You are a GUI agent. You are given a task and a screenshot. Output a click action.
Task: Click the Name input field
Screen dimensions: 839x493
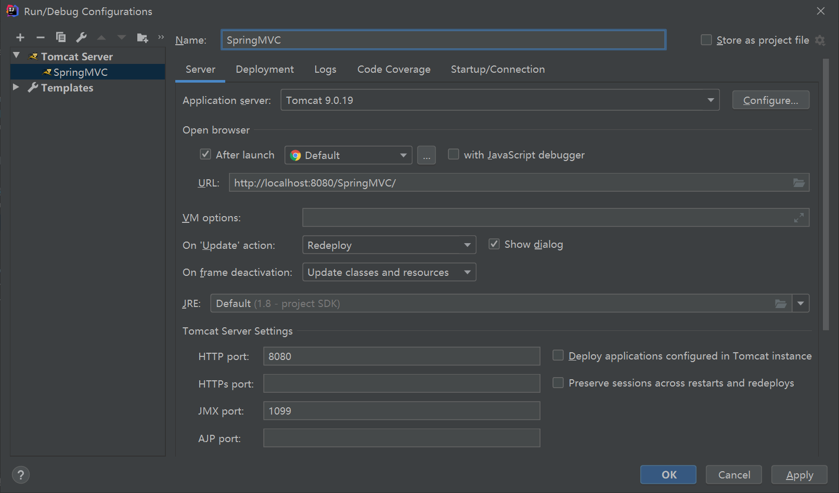tap(444, 40)
